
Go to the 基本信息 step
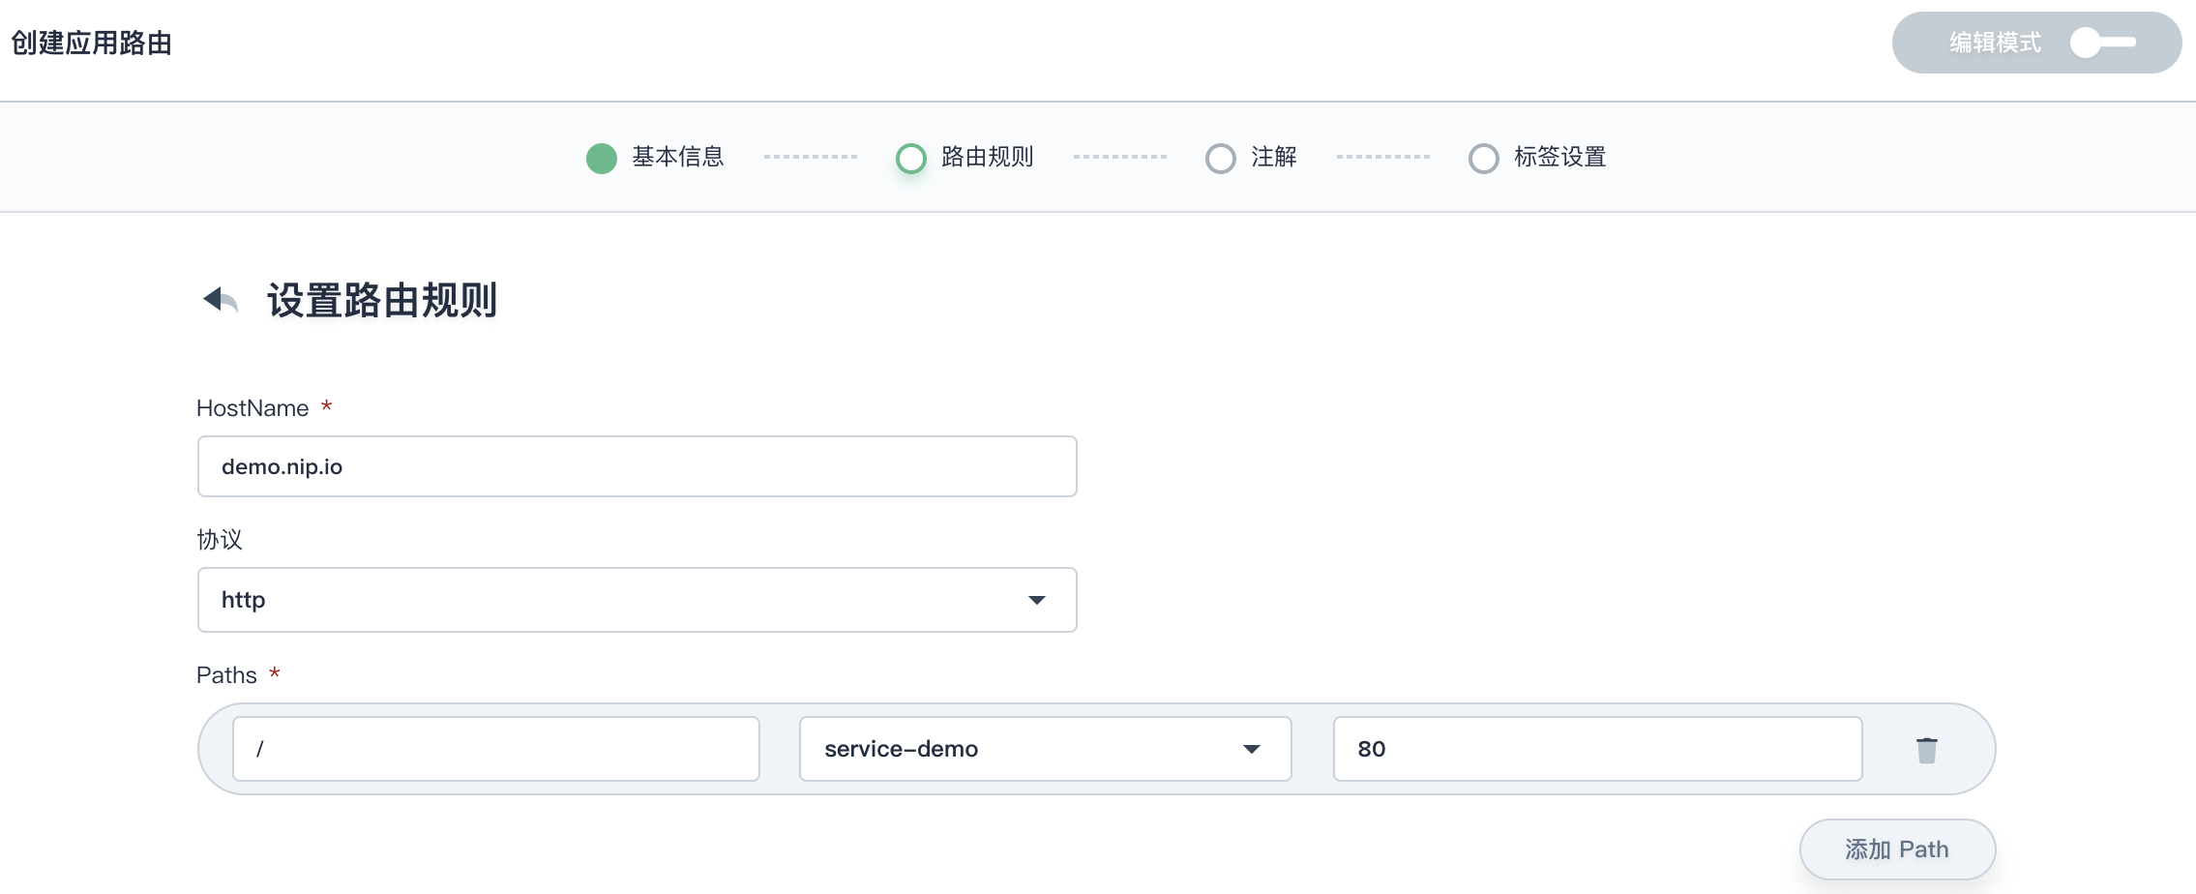coord(655,158)
